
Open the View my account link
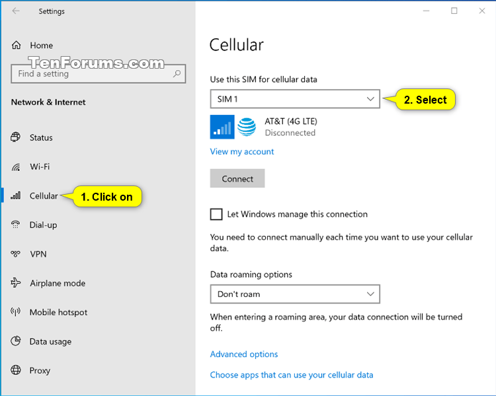coord(242,152)
